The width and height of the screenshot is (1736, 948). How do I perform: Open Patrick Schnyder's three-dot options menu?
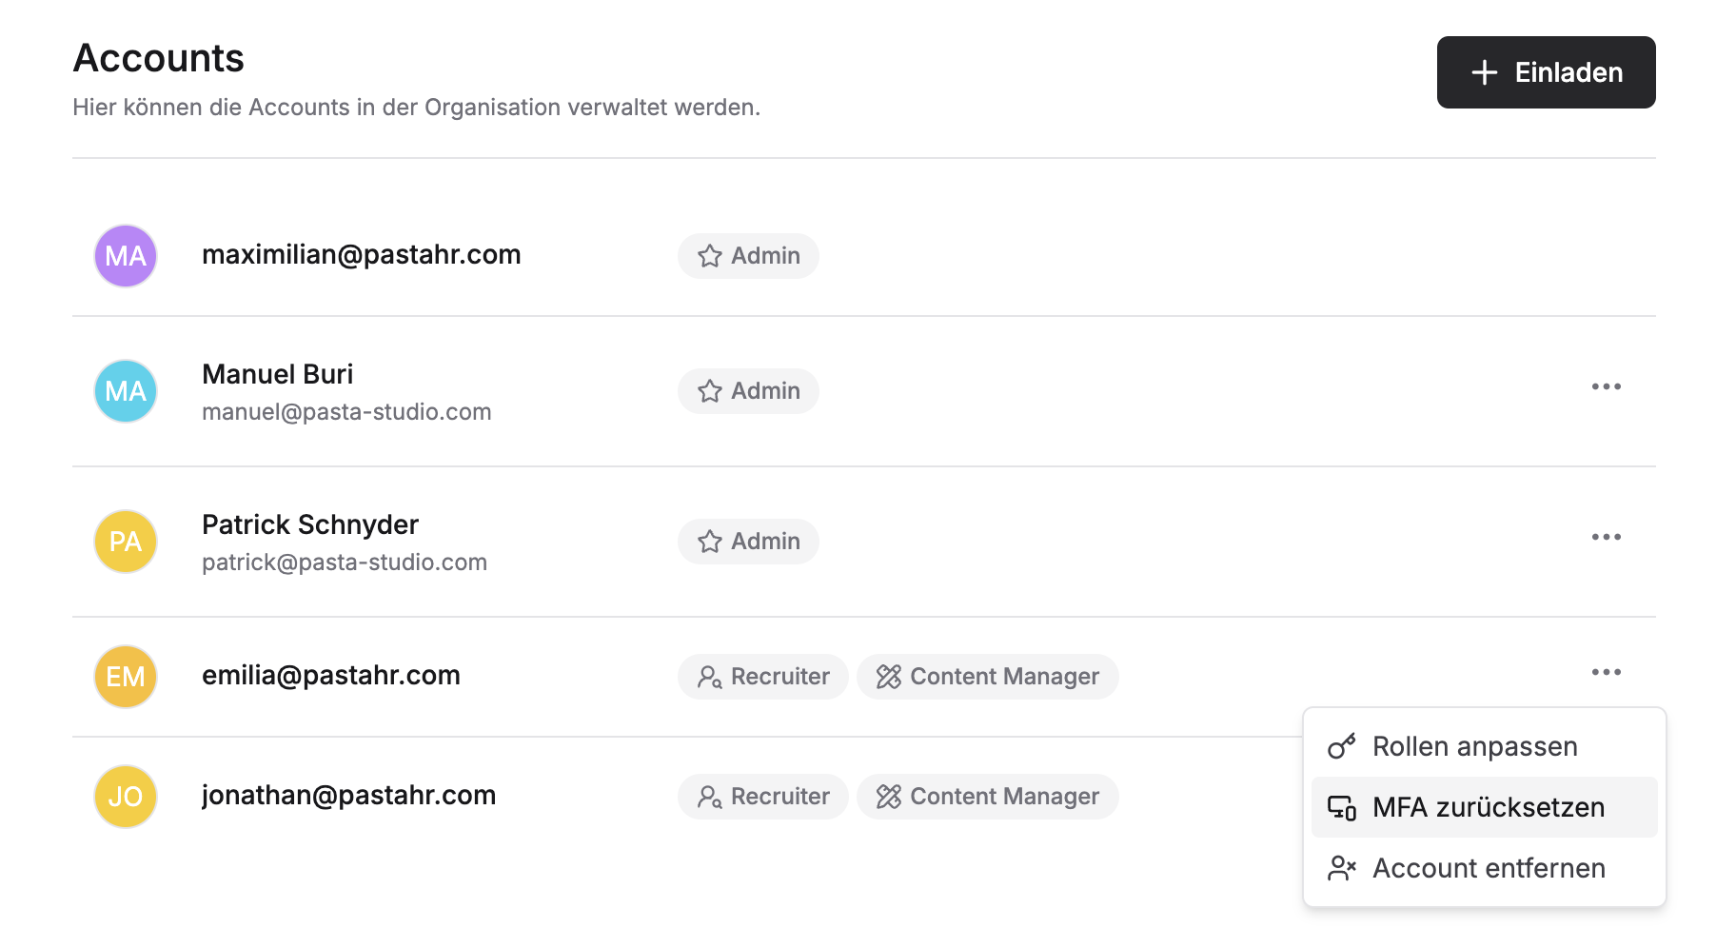click(x=1606, y=537)
